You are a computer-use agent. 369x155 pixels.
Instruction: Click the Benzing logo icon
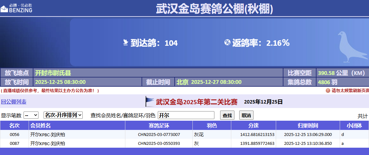pos(4,8)
